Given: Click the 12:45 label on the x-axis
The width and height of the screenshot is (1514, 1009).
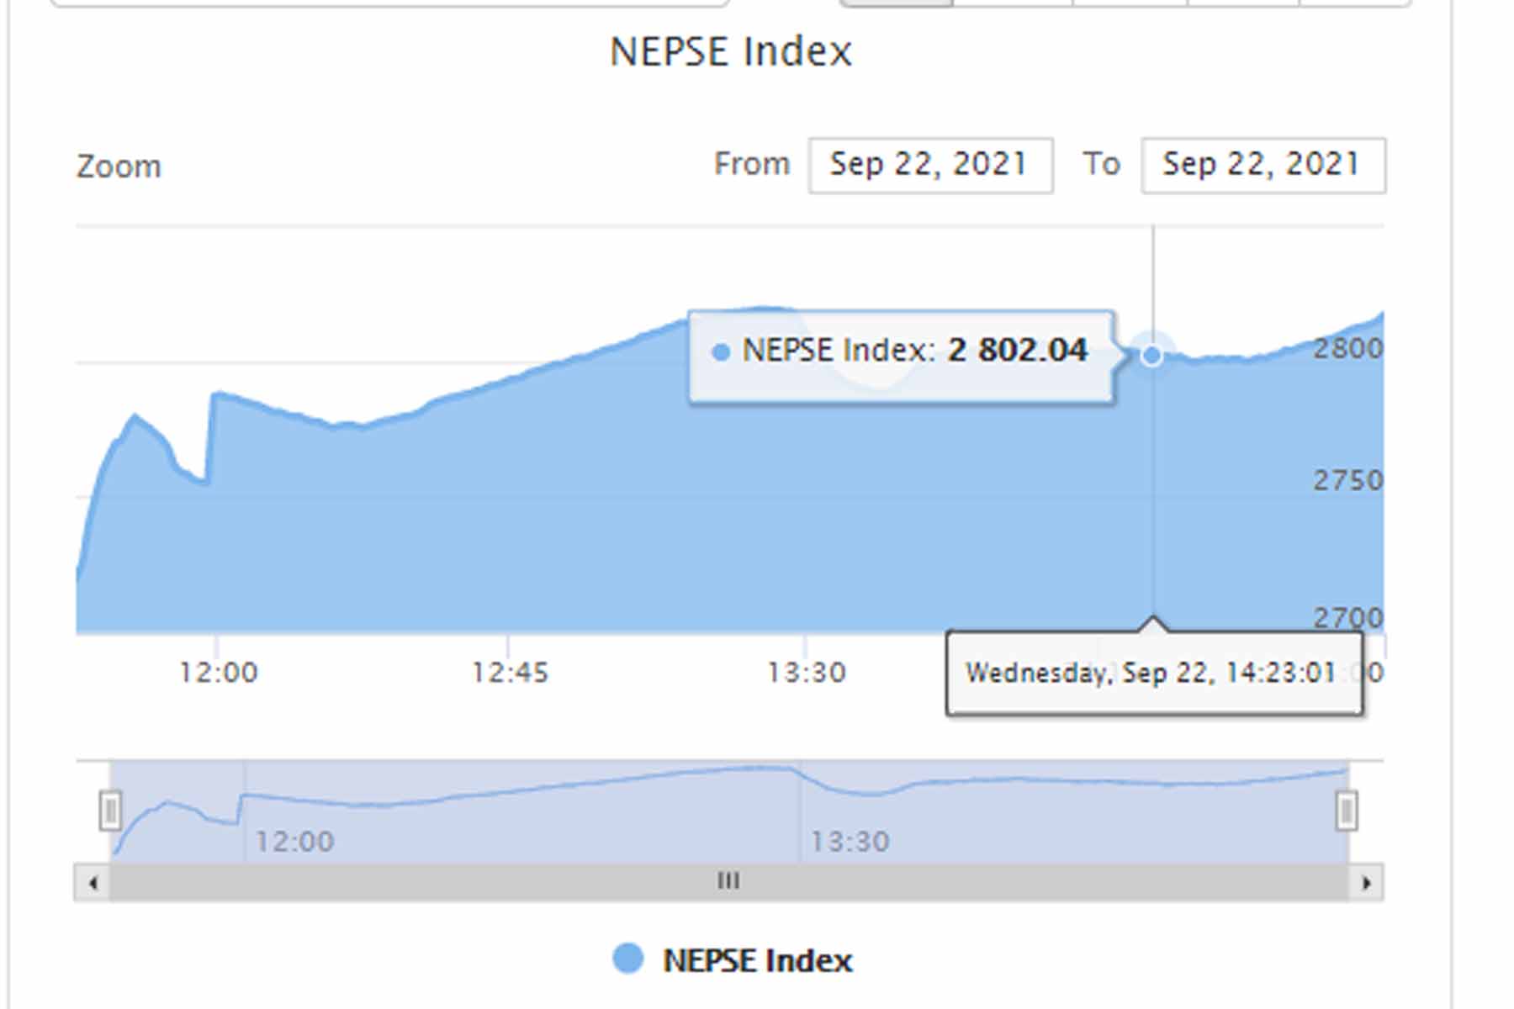Looking at the screenshot, I should point(510,673).
